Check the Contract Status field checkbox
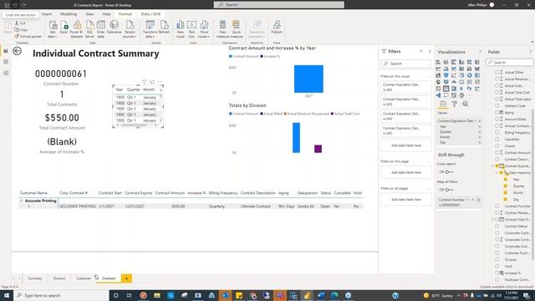 [497, 227]
